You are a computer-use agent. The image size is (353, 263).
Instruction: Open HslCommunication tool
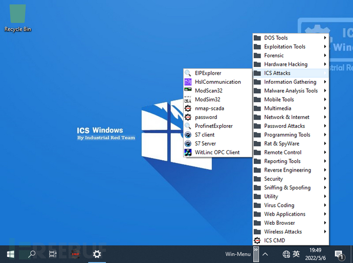tap(217, 82)
